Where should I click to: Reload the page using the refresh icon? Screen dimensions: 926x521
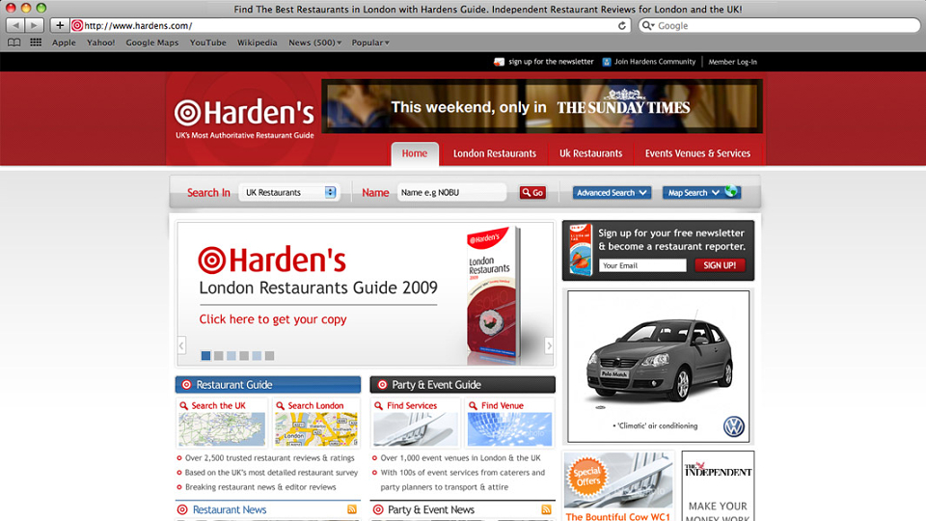(622, 25)
